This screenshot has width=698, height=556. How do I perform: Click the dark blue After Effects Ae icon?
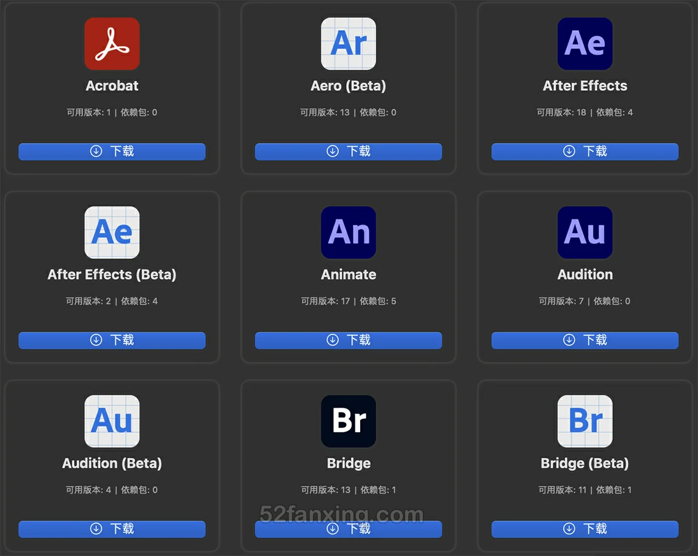[x=585, y=44]
